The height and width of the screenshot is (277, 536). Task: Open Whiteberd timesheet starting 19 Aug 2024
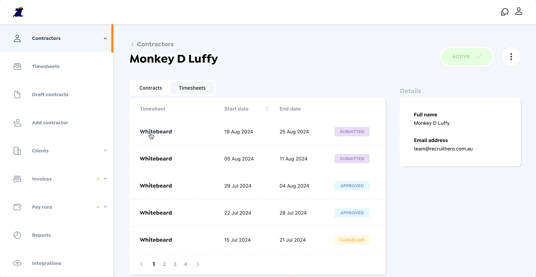click(x=156, y=131)
